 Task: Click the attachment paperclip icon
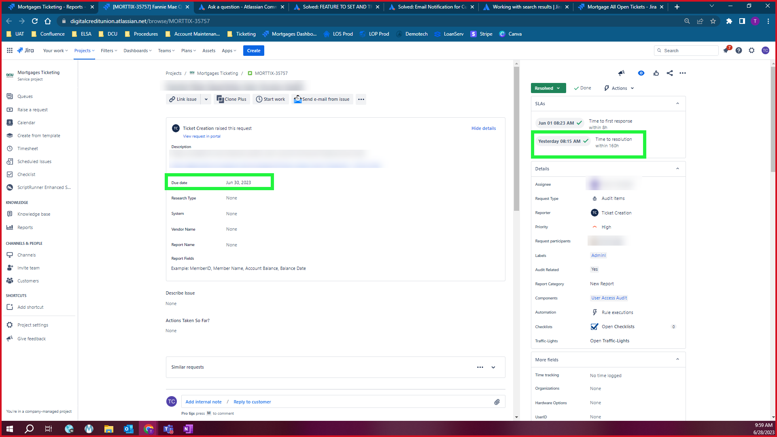click(497, 402)
